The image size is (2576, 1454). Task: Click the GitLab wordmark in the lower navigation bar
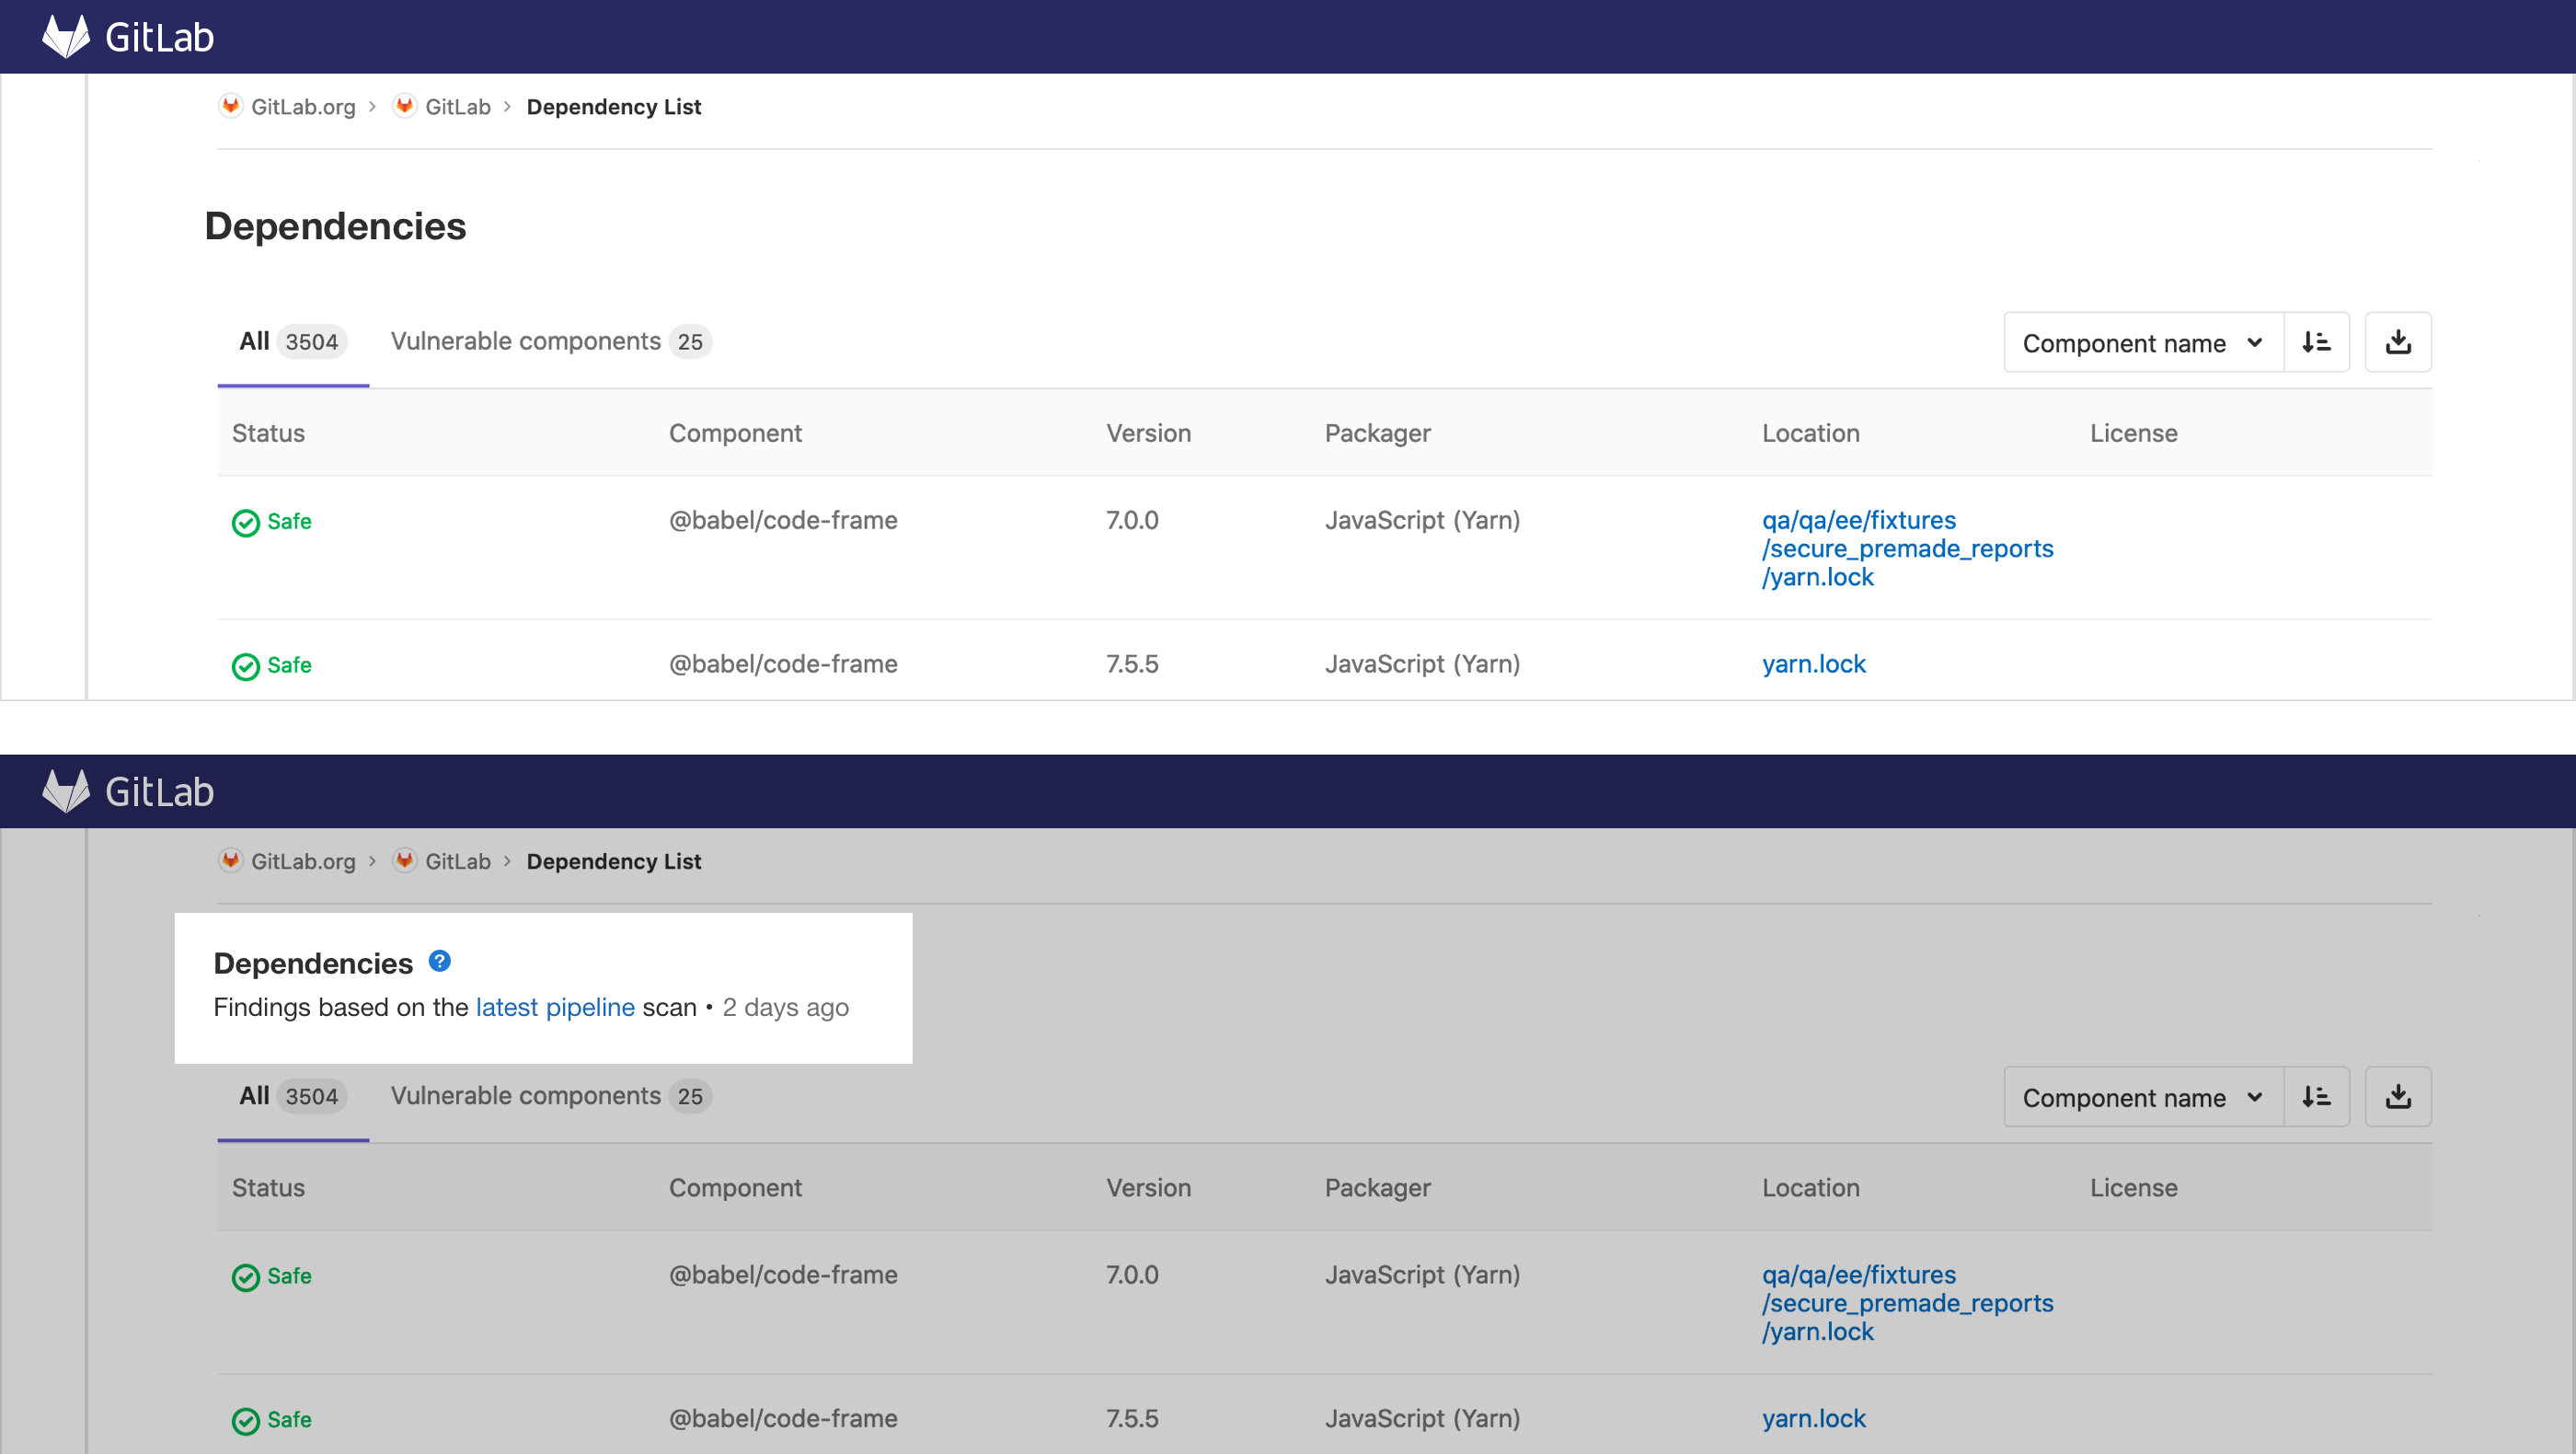click(x=159, y=792)
